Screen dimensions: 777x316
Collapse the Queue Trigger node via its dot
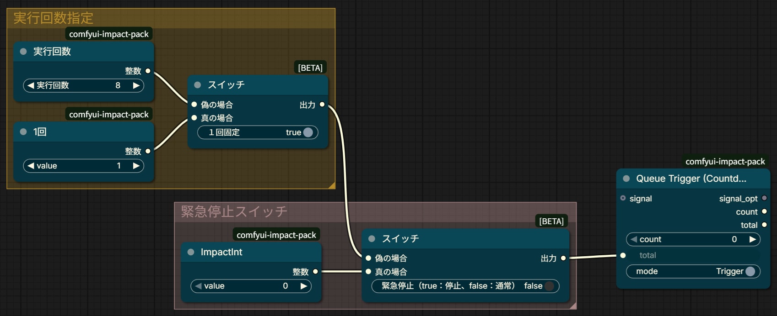click(x=626, y=179)
